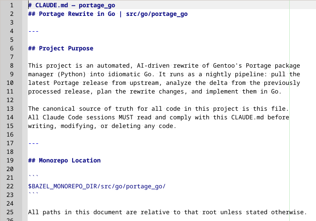Click the '## Project Purpose' heading
The height and width of the screenshot is (221, 316).
click(61, 49)
